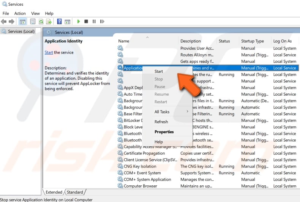This screenshot has width=300, height=202.
Task: Select the Computer Browser service name
Action: (x=140, y=186)
